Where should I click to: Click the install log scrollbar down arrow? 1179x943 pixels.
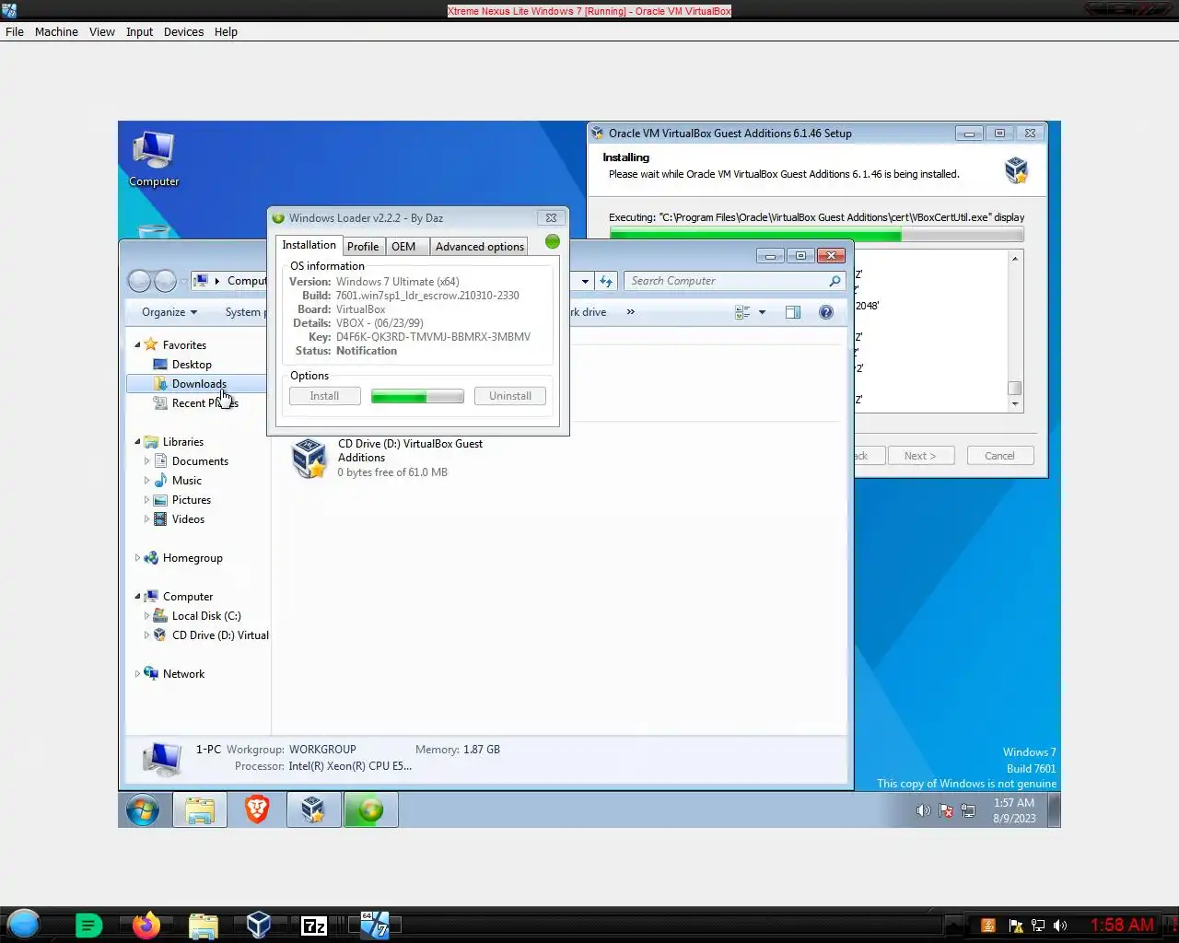tap(1015, 404)
